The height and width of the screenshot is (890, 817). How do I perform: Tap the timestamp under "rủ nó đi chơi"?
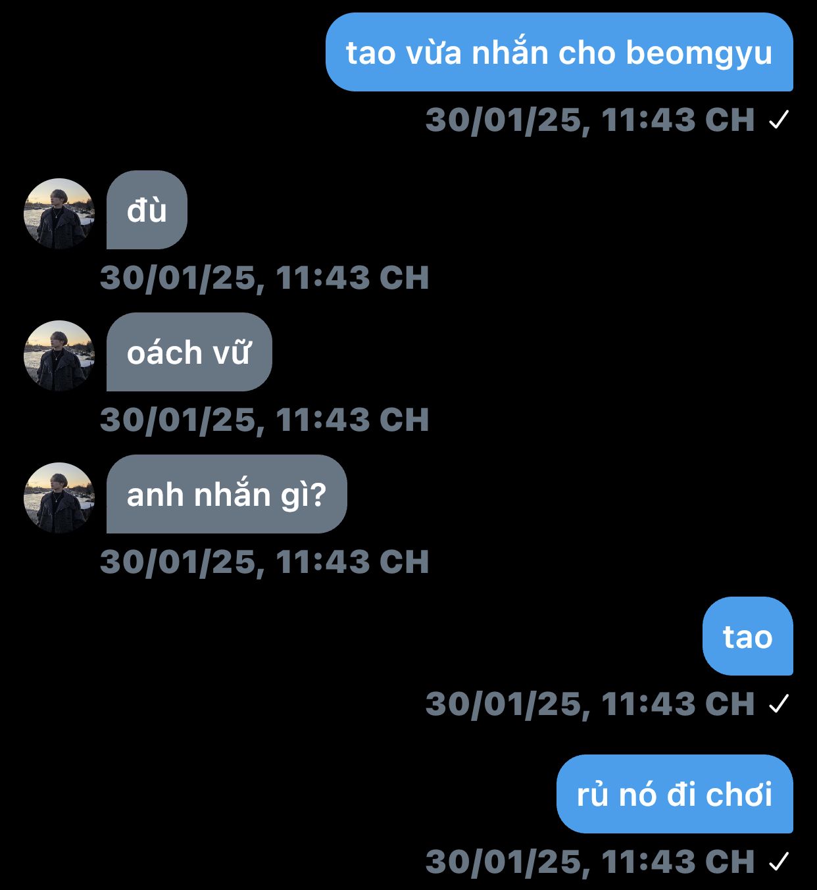[x=590, y=862]
